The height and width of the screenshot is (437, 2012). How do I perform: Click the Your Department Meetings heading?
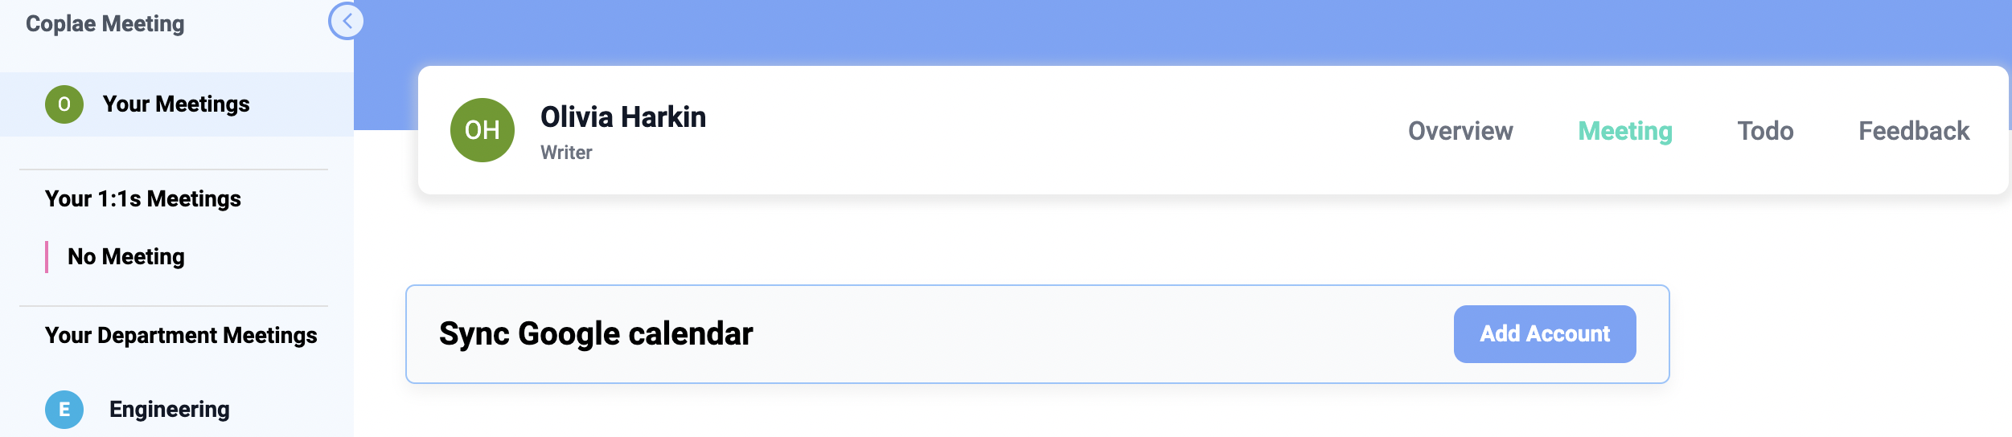[x=181, y=336]
